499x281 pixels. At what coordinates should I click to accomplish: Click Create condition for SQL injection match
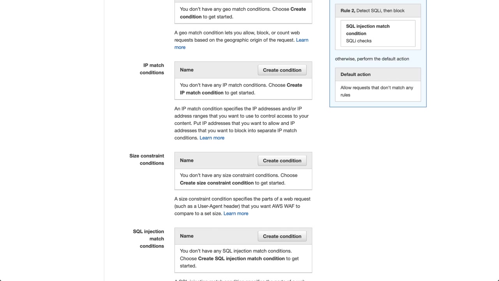[282, 237]
